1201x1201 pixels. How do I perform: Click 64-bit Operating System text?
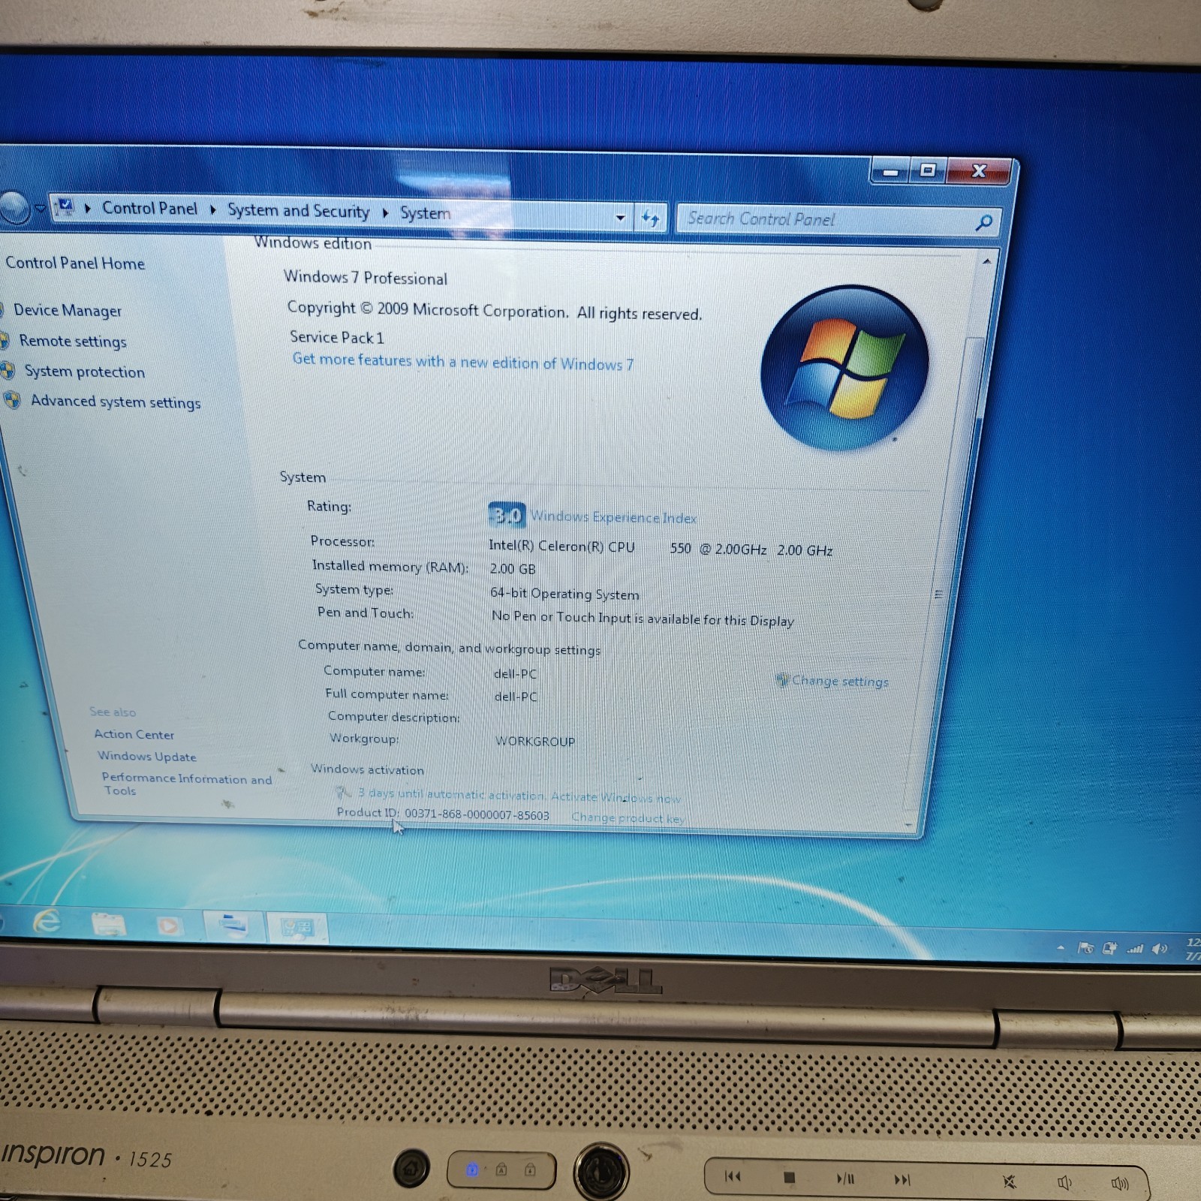tap(564, 594)
